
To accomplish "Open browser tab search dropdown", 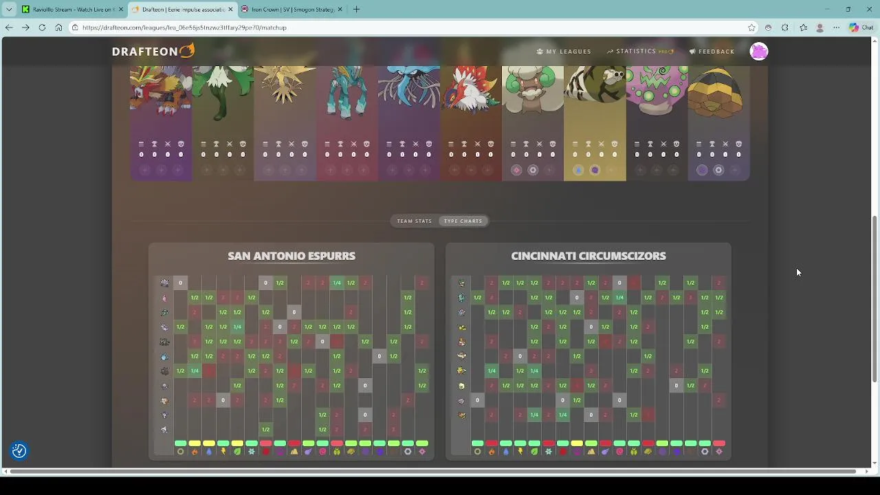I will pyautogui.click(x=9, y=9).
